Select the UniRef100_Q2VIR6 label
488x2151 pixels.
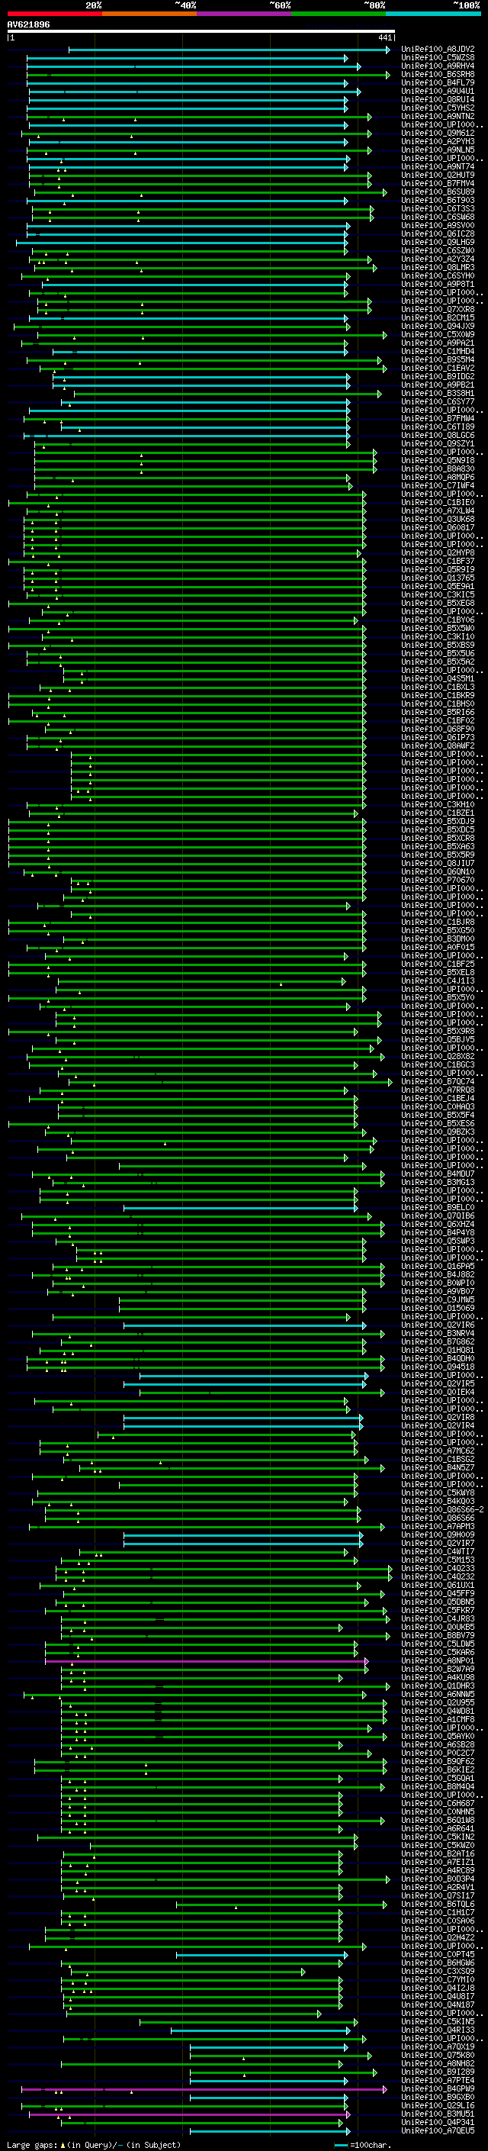438,1325
